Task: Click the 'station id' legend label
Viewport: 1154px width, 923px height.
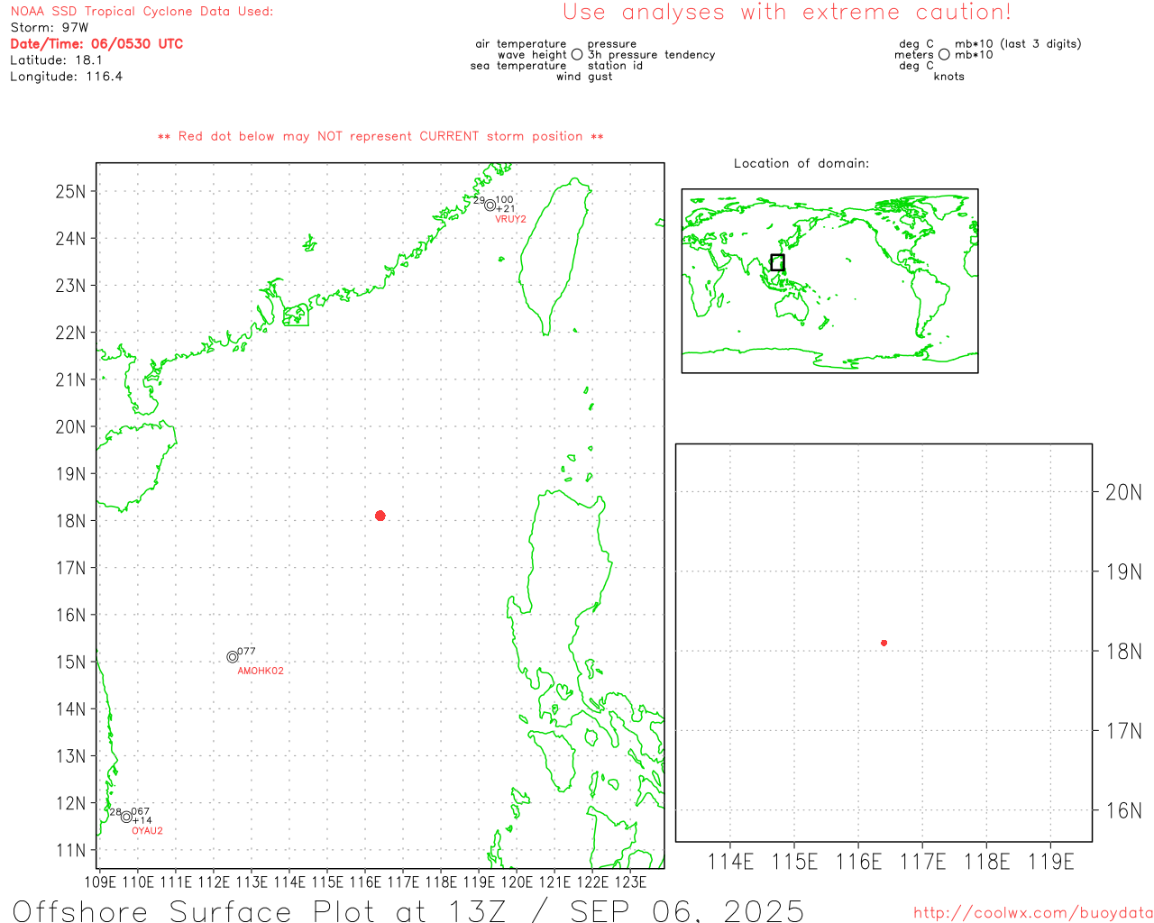Action: click(615, 66)
